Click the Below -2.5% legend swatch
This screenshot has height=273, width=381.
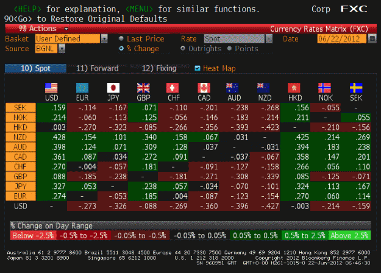point(33,235)
